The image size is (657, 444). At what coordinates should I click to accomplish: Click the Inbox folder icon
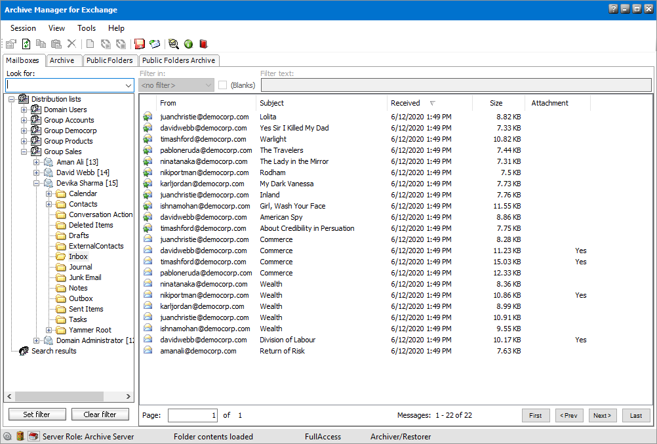pyautogui.click(x=61, y=256)
